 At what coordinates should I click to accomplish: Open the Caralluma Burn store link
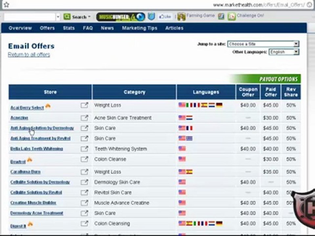[x=26, y=172]
